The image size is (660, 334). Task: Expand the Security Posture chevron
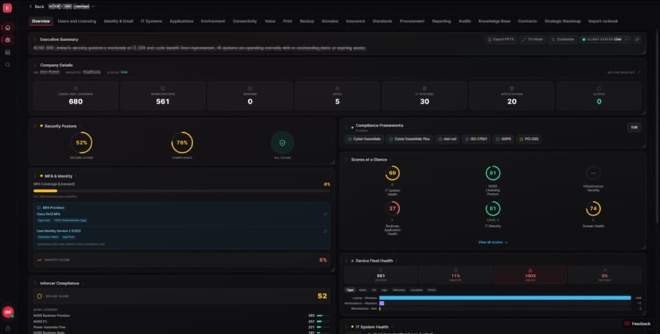click(x=81, y=126)
